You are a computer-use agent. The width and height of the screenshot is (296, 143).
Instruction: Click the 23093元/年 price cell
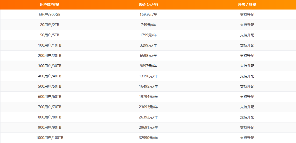coord(148,107)
